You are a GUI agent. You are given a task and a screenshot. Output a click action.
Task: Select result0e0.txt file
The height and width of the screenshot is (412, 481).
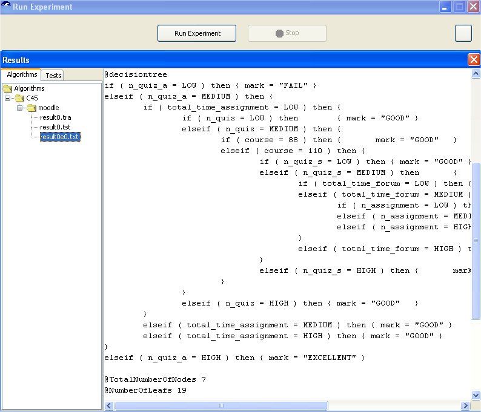(x=60, y=137)
